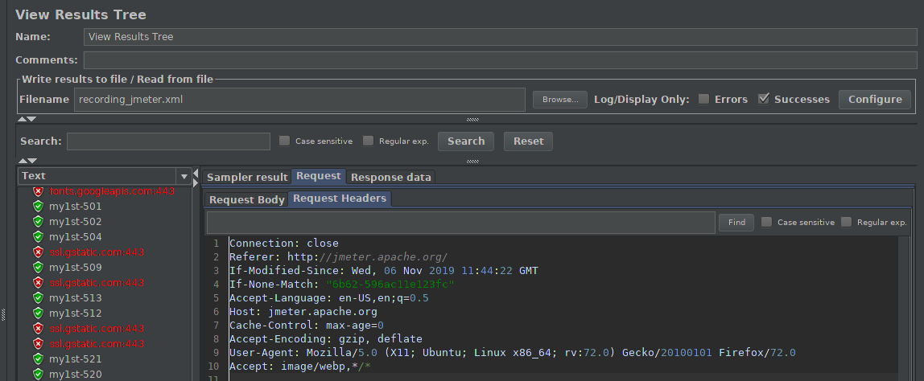Click the green shield icon for my1st-509
Image resolution: width=924 pixels, height=381 pixels.
(x=39, y=268)
